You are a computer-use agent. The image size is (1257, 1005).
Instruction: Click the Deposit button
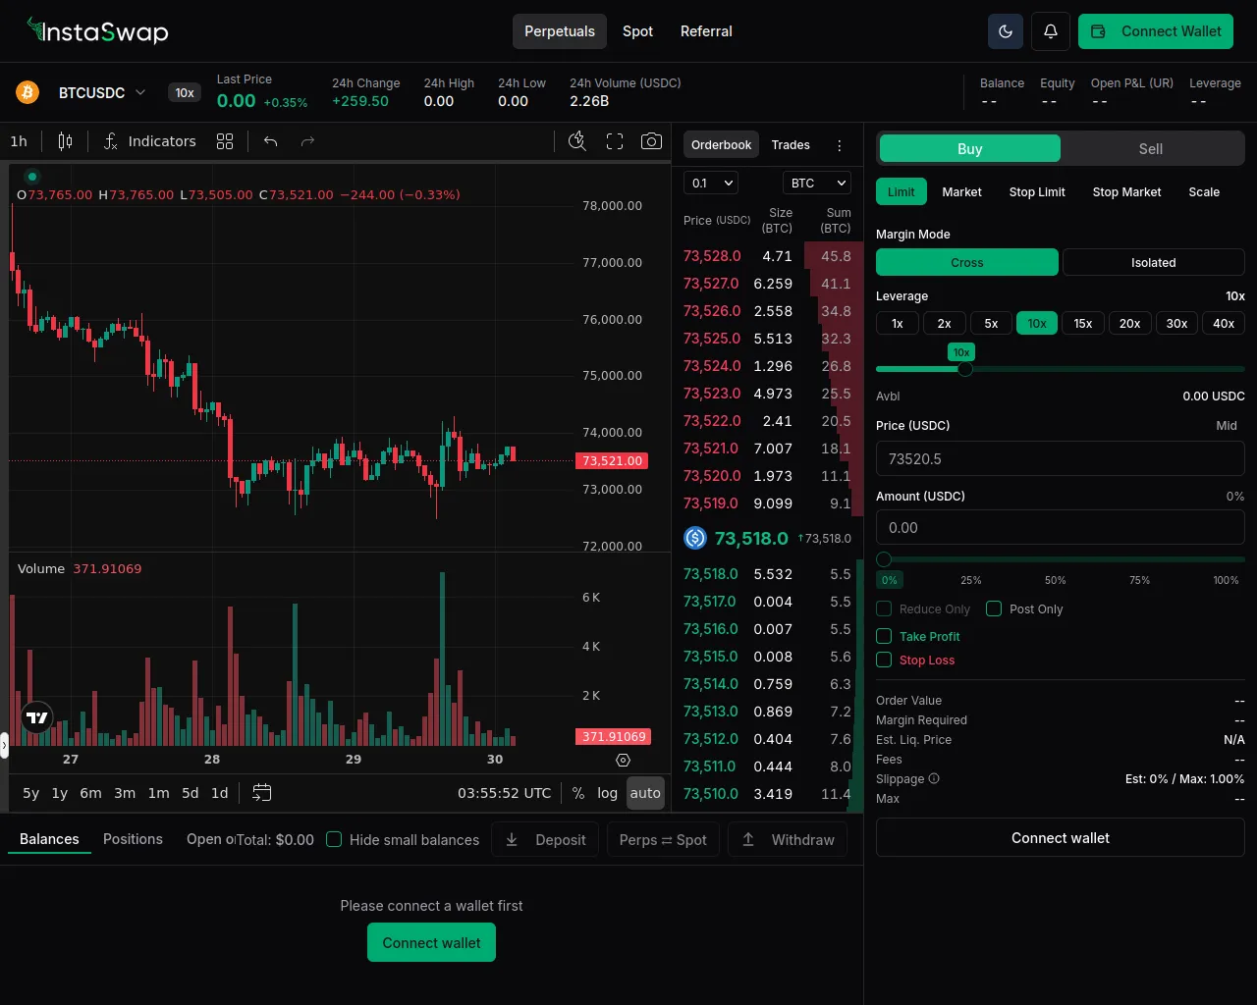pyautogui.click(x=545, y=839)
